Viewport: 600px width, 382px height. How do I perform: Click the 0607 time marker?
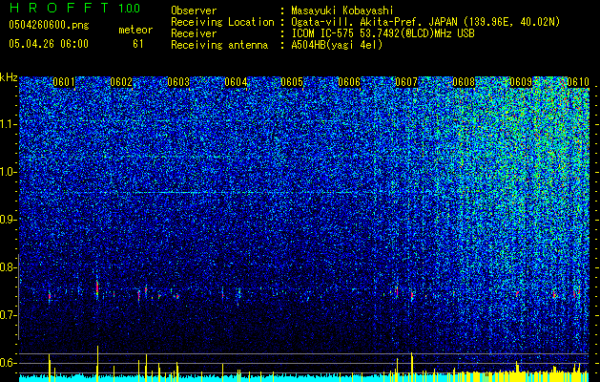click(406, 82)
